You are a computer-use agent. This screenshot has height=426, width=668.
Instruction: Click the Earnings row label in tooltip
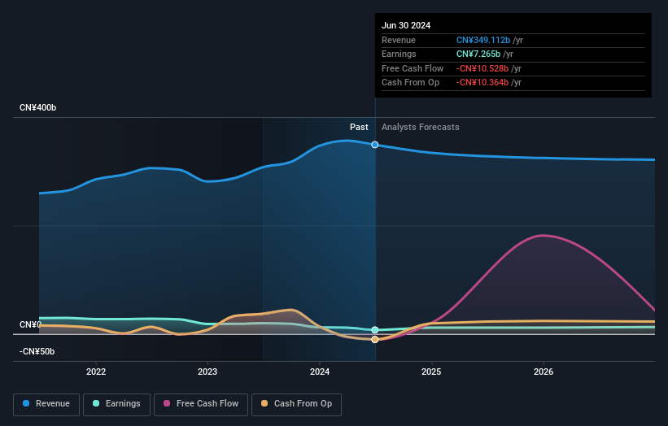click(399, 54)
